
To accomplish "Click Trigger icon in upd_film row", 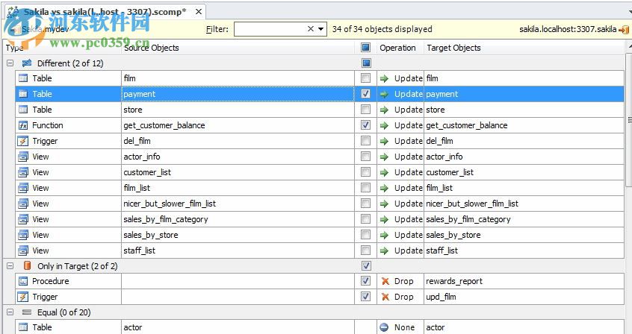I will click(23, 297).
